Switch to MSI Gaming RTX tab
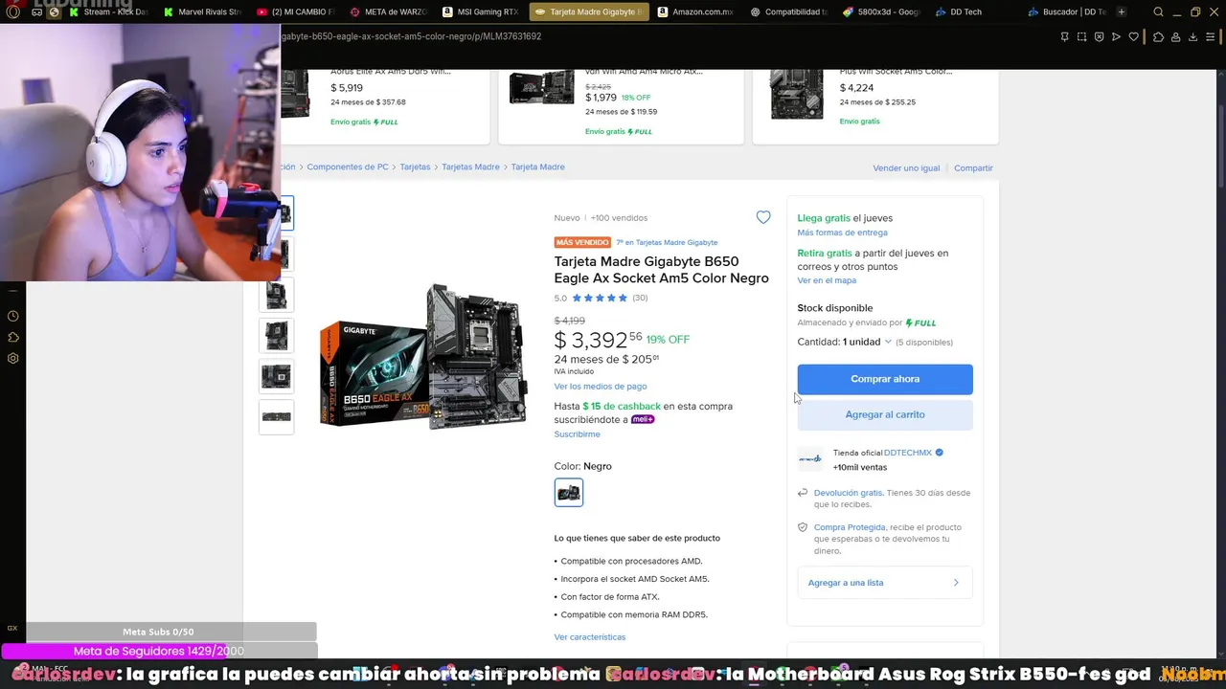The height and width of the screenshot is (689, 1226). (481, 12)
